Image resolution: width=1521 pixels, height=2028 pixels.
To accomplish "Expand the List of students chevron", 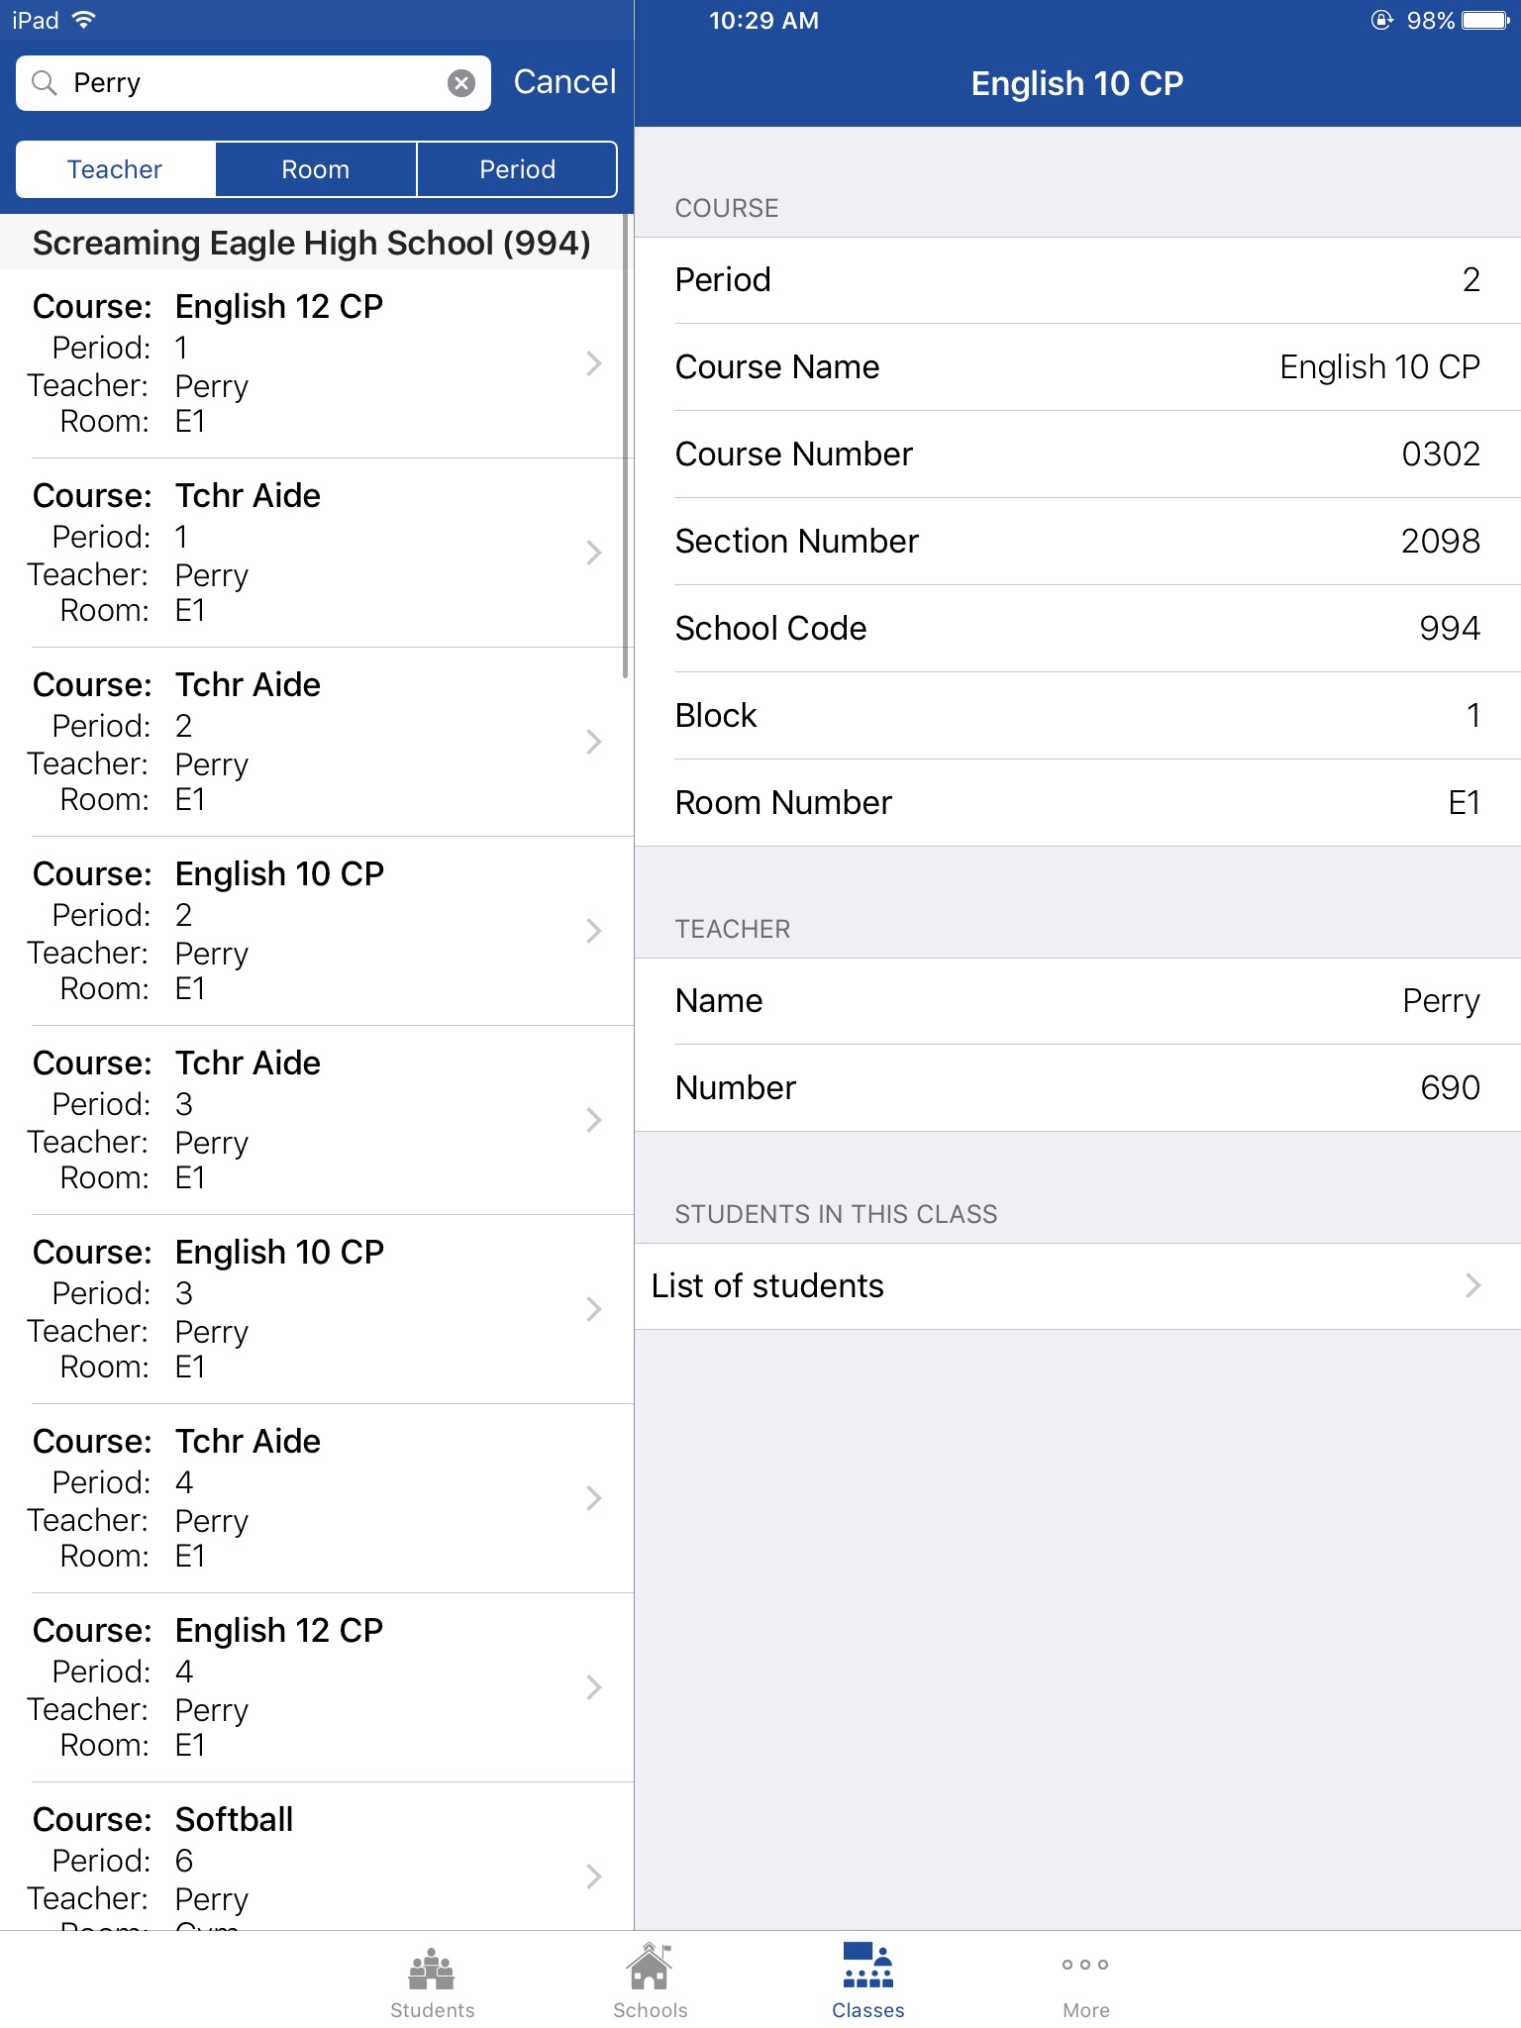I will point(1472,1285).
